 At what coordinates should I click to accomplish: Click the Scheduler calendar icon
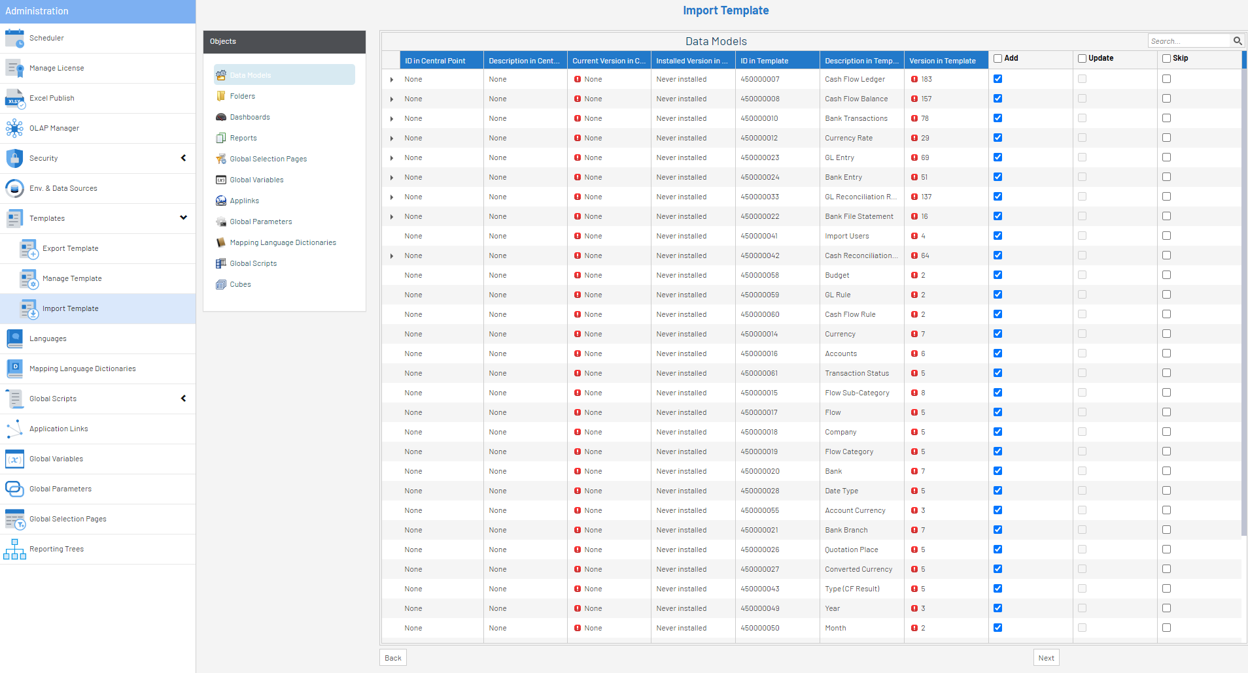pos(14,39)
